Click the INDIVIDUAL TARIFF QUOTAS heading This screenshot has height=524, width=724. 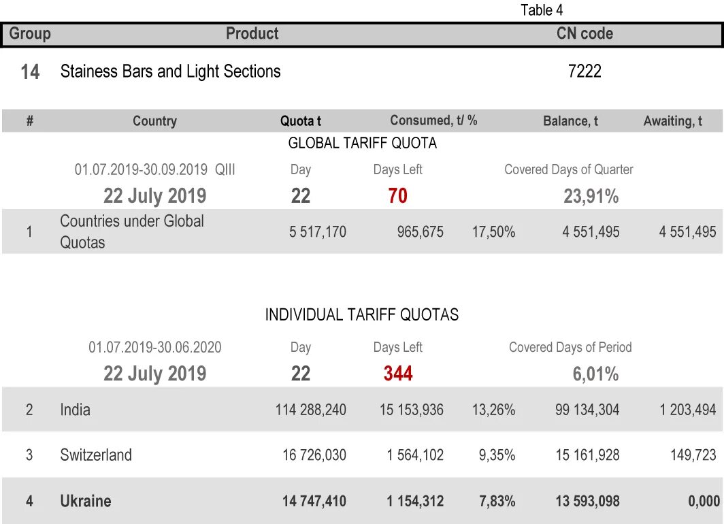[362, 315]
